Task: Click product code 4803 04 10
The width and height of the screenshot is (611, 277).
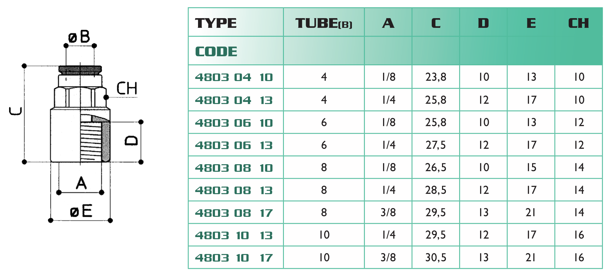Action: tap(234, 77)
